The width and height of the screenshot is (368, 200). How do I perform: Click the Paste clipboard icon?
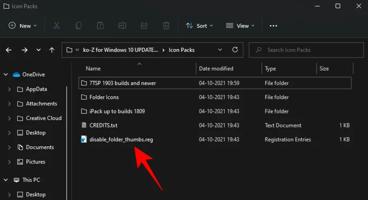(x=100, y=26)
